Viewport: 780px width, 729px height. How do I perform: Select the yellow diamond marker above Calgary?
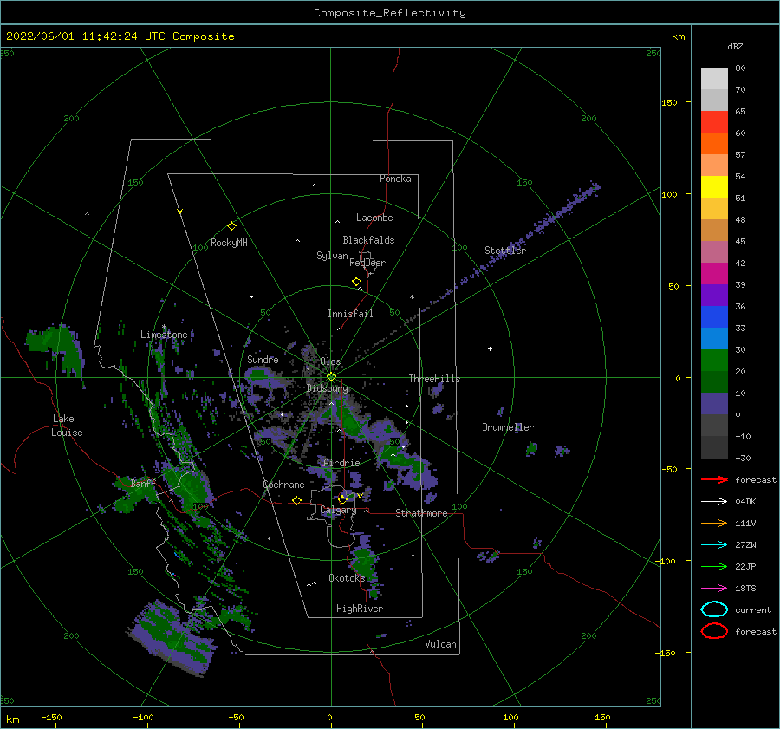click(x=342, y=499)
